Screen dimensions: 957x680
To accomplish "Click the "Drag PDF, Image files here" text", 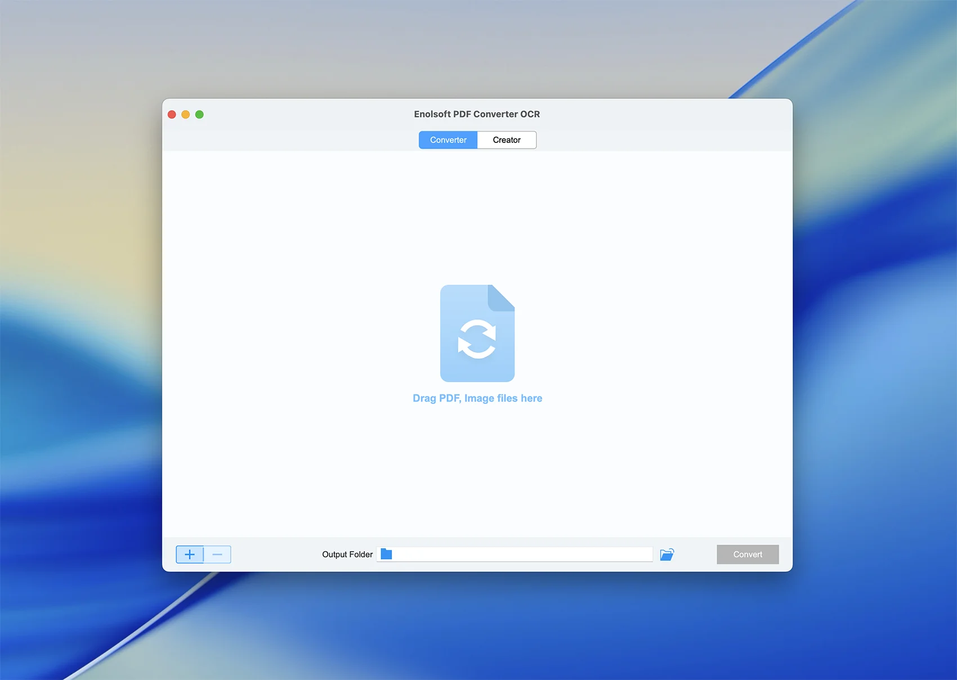I will pyautogui.click(x=477, y=398).
